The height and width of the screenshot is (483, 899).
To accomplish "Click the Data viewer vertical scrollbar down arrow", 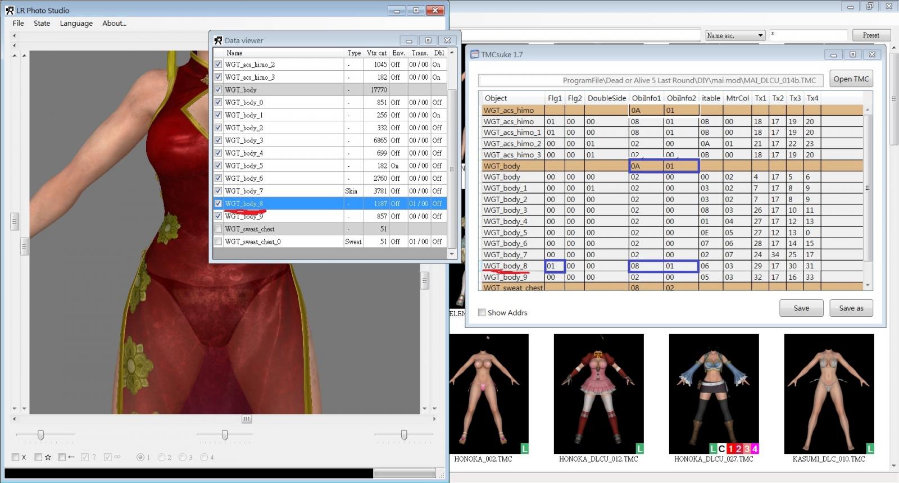I will click(x=452, y=254).
